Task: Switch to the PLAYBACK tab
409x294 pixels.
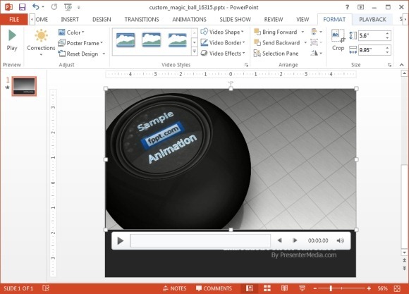Action: 372,20
